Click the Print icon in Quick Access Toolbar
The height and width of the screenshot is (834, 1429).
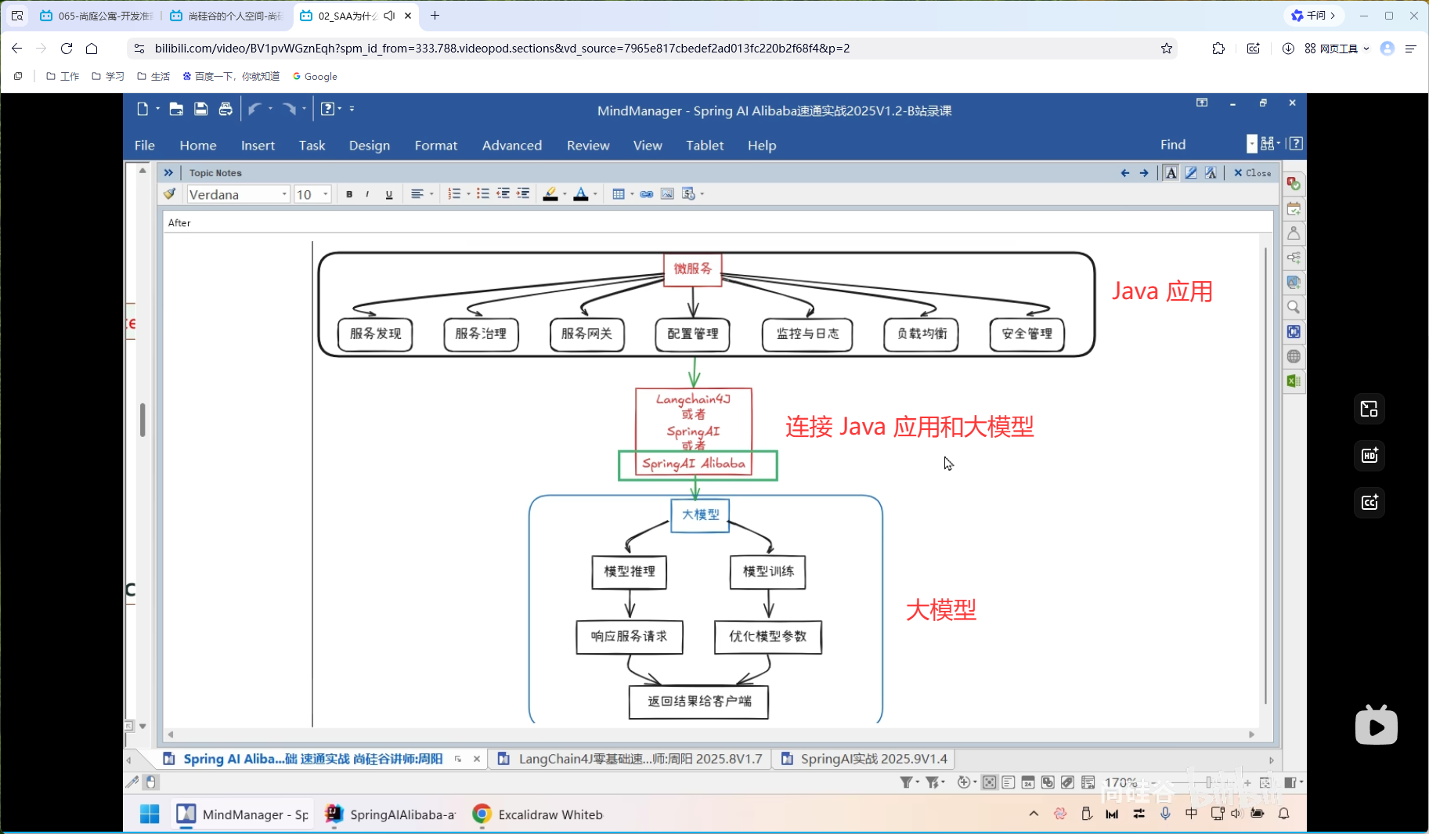point(226,109)
